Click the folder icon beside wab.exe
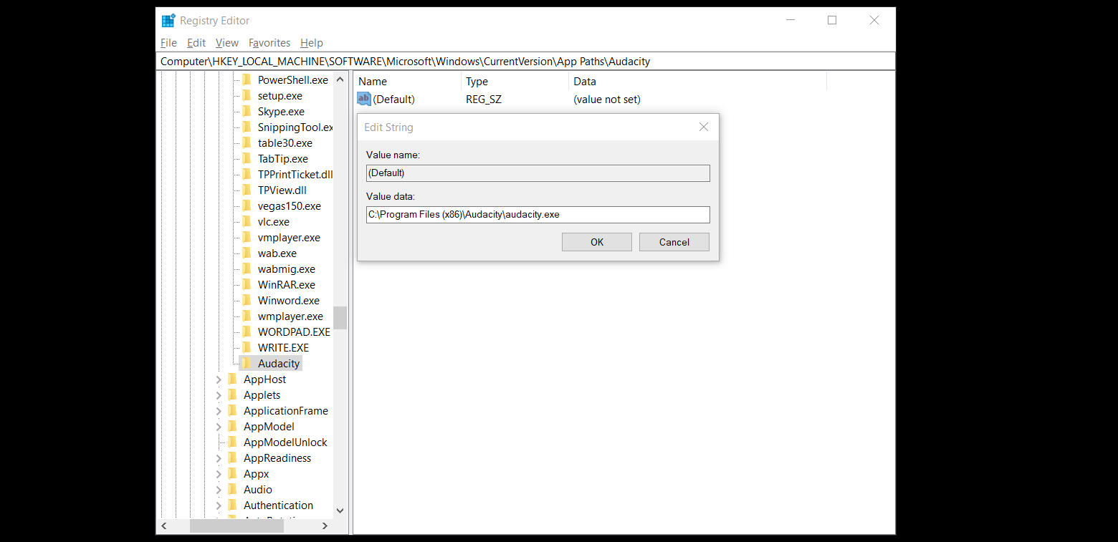 pos(247,253)
